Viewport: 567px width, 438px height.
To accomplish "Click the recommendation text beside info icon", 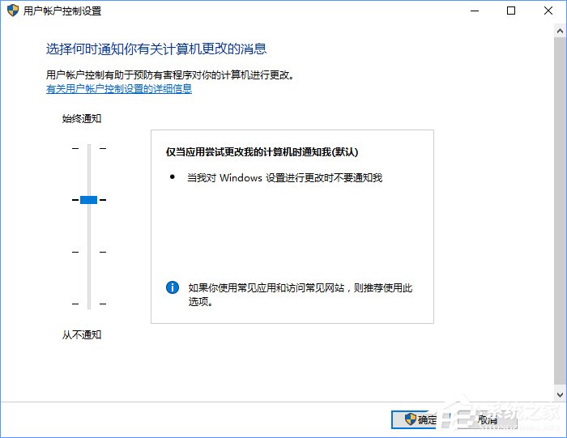I will tap(301, 295).
